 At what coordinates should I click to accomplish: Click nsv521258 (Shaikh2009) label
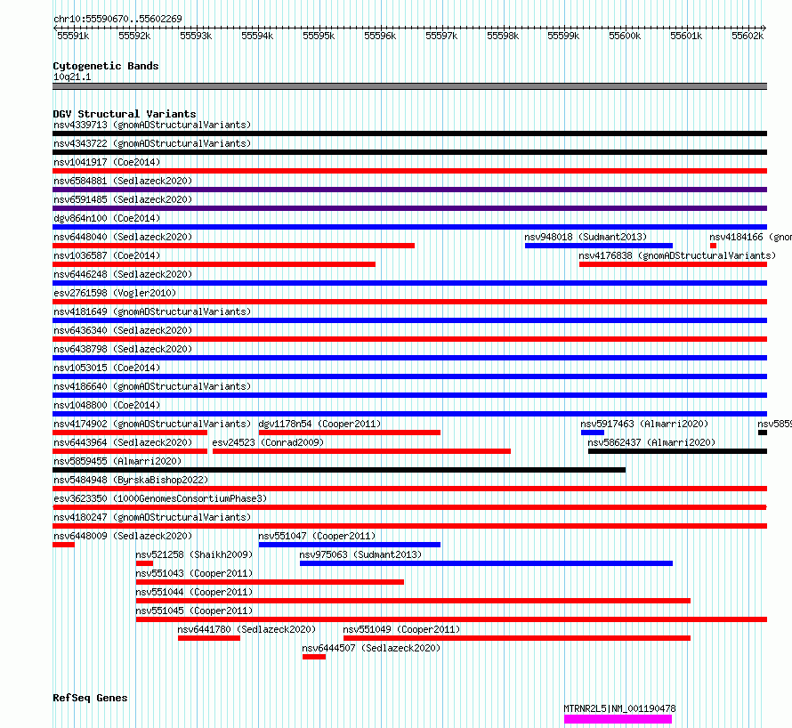[x=194, y=554]
